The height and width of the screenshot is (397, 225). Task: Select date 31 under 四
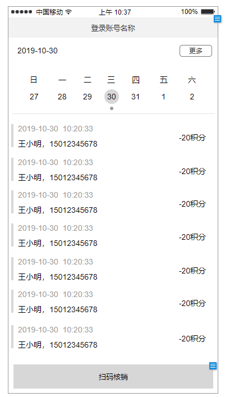135,97
